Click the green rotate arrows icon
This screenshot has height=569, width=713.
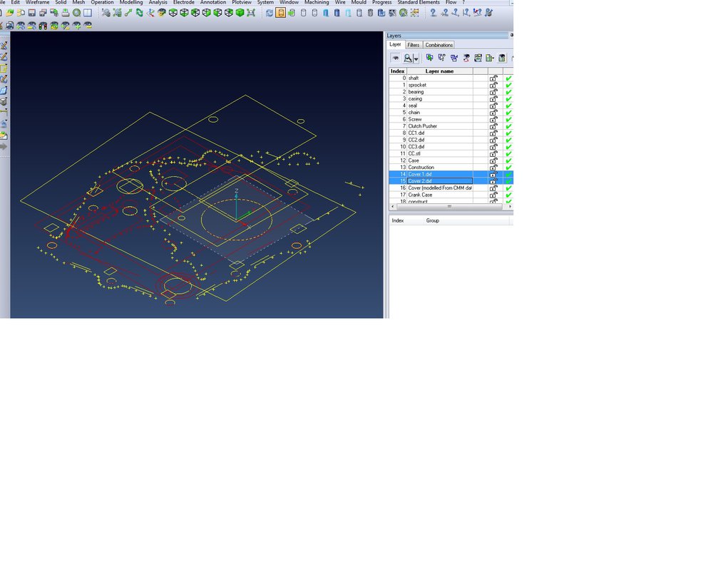click(139, 13)
